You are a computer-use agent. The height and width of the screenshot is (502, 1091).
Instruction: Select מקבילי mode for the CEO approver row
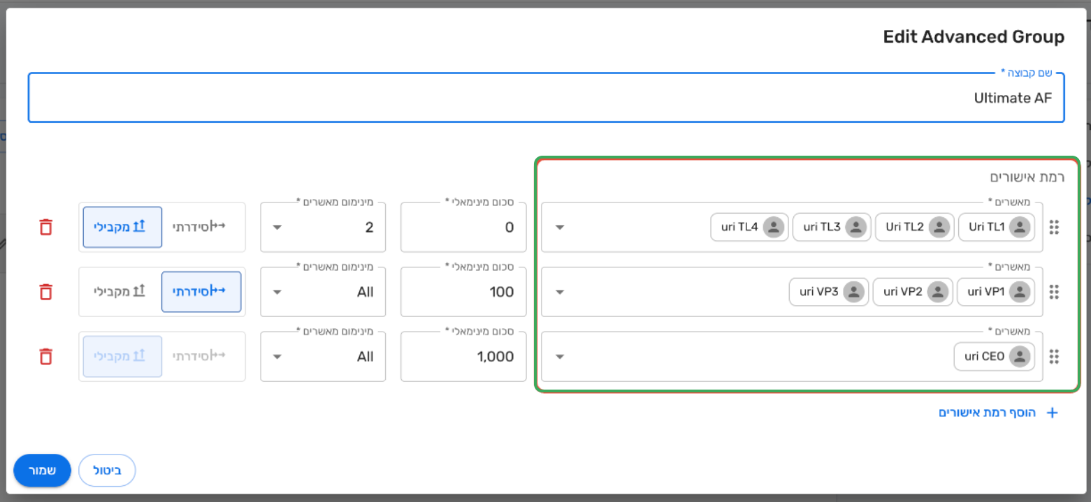pos(122,356)
